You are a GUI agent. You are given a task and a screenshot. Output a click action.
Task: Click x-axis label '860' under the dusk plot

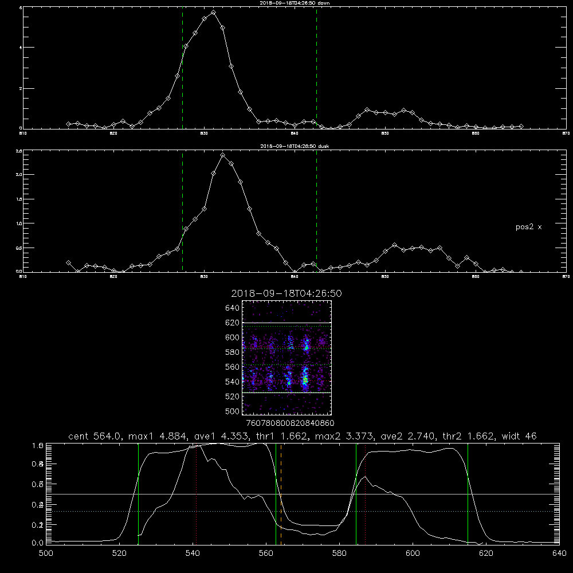476,277
